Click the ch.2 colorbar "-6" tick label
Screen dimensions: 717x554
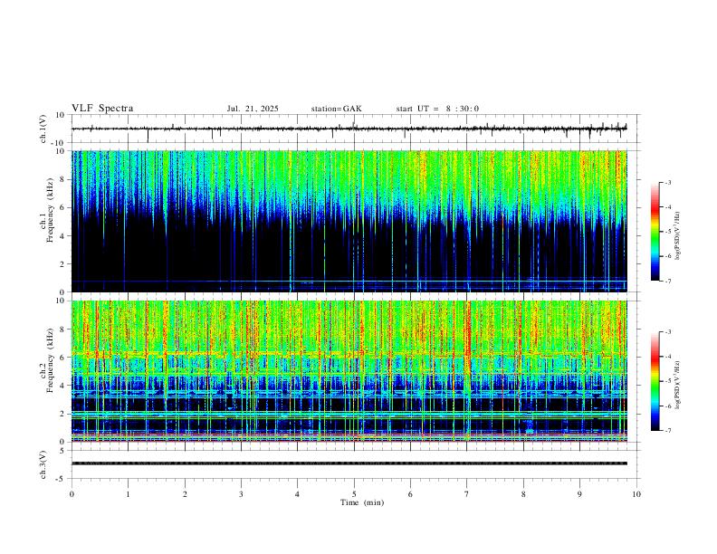[668, 406]
